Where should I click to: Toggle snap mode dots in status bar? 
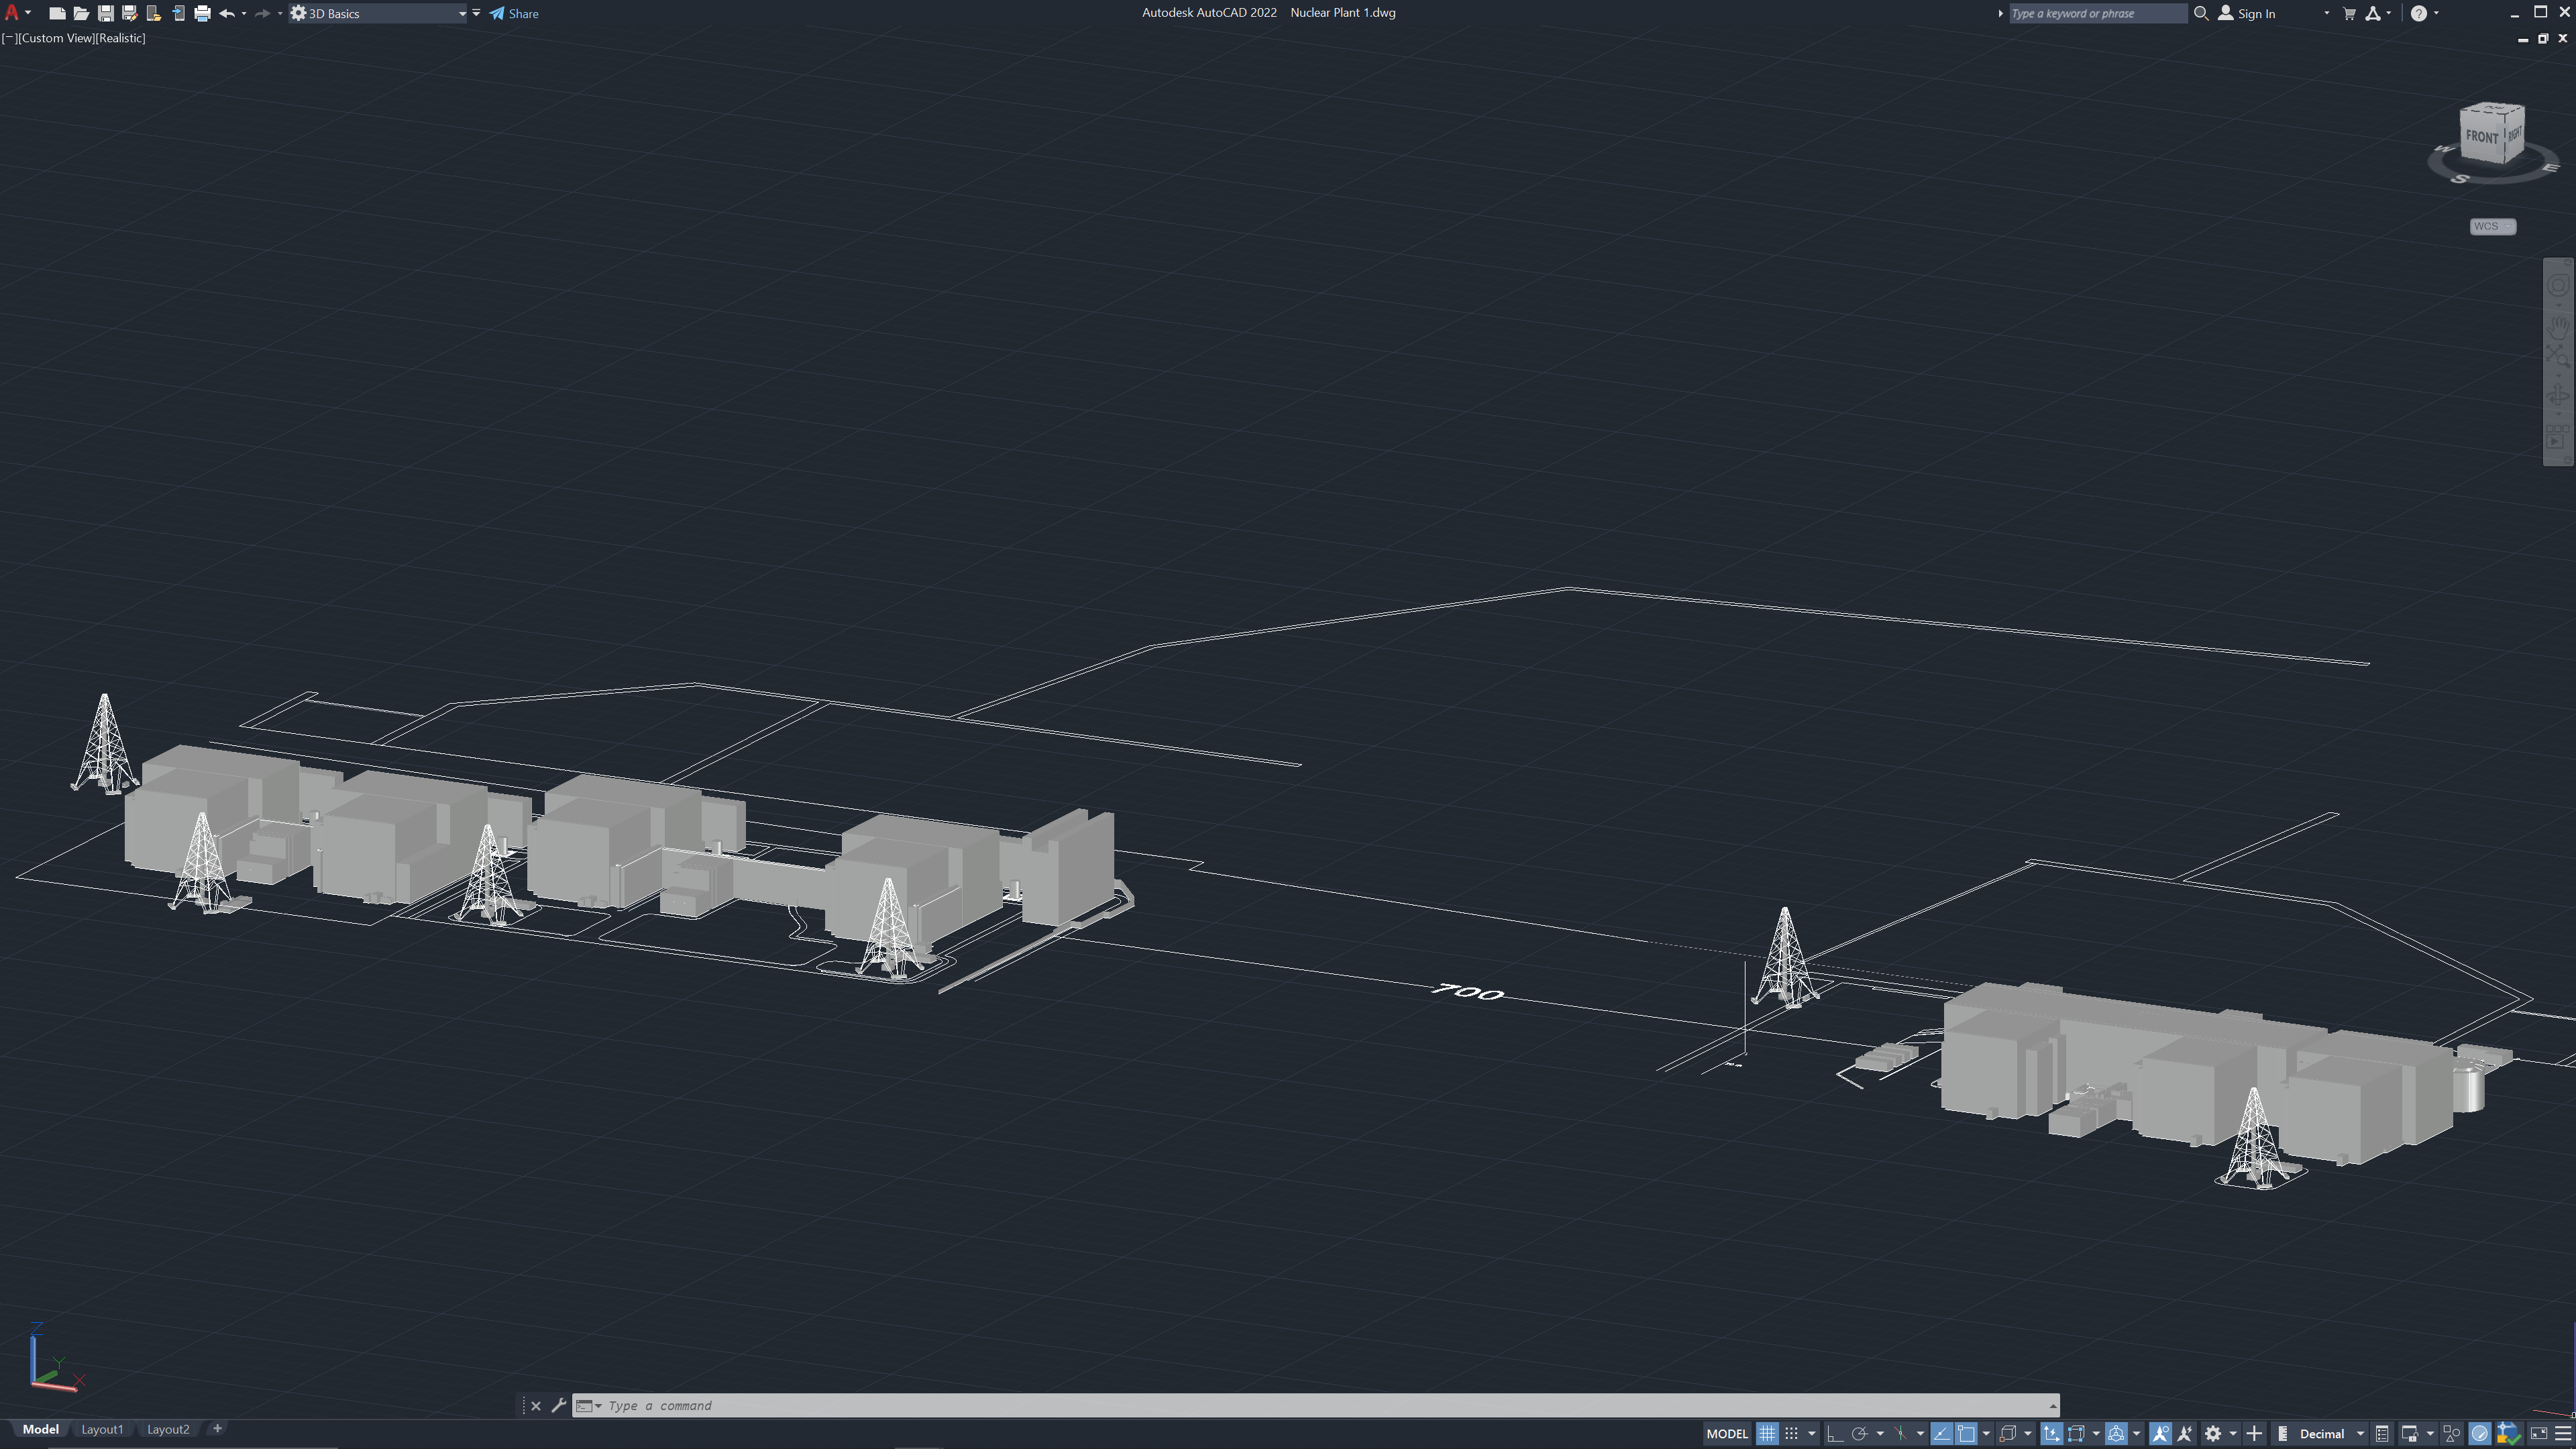1792,1433
